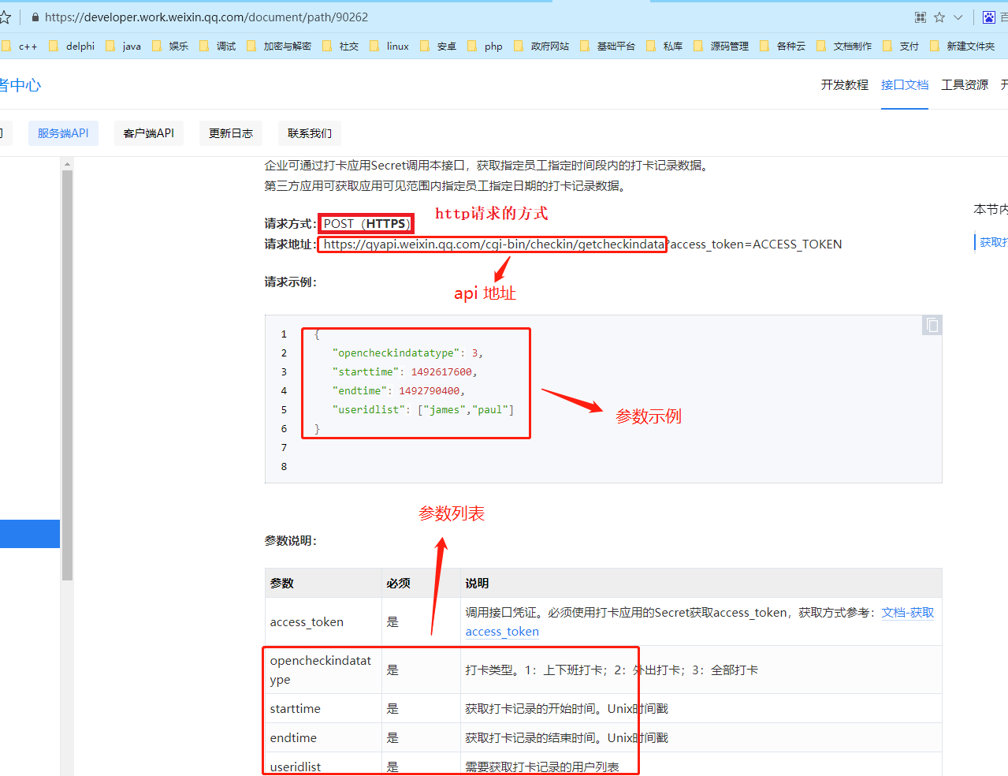The width and height of the screenshot is (1008, 776).
Task: Bookmark page with the star icon
Action: point(939,17)
